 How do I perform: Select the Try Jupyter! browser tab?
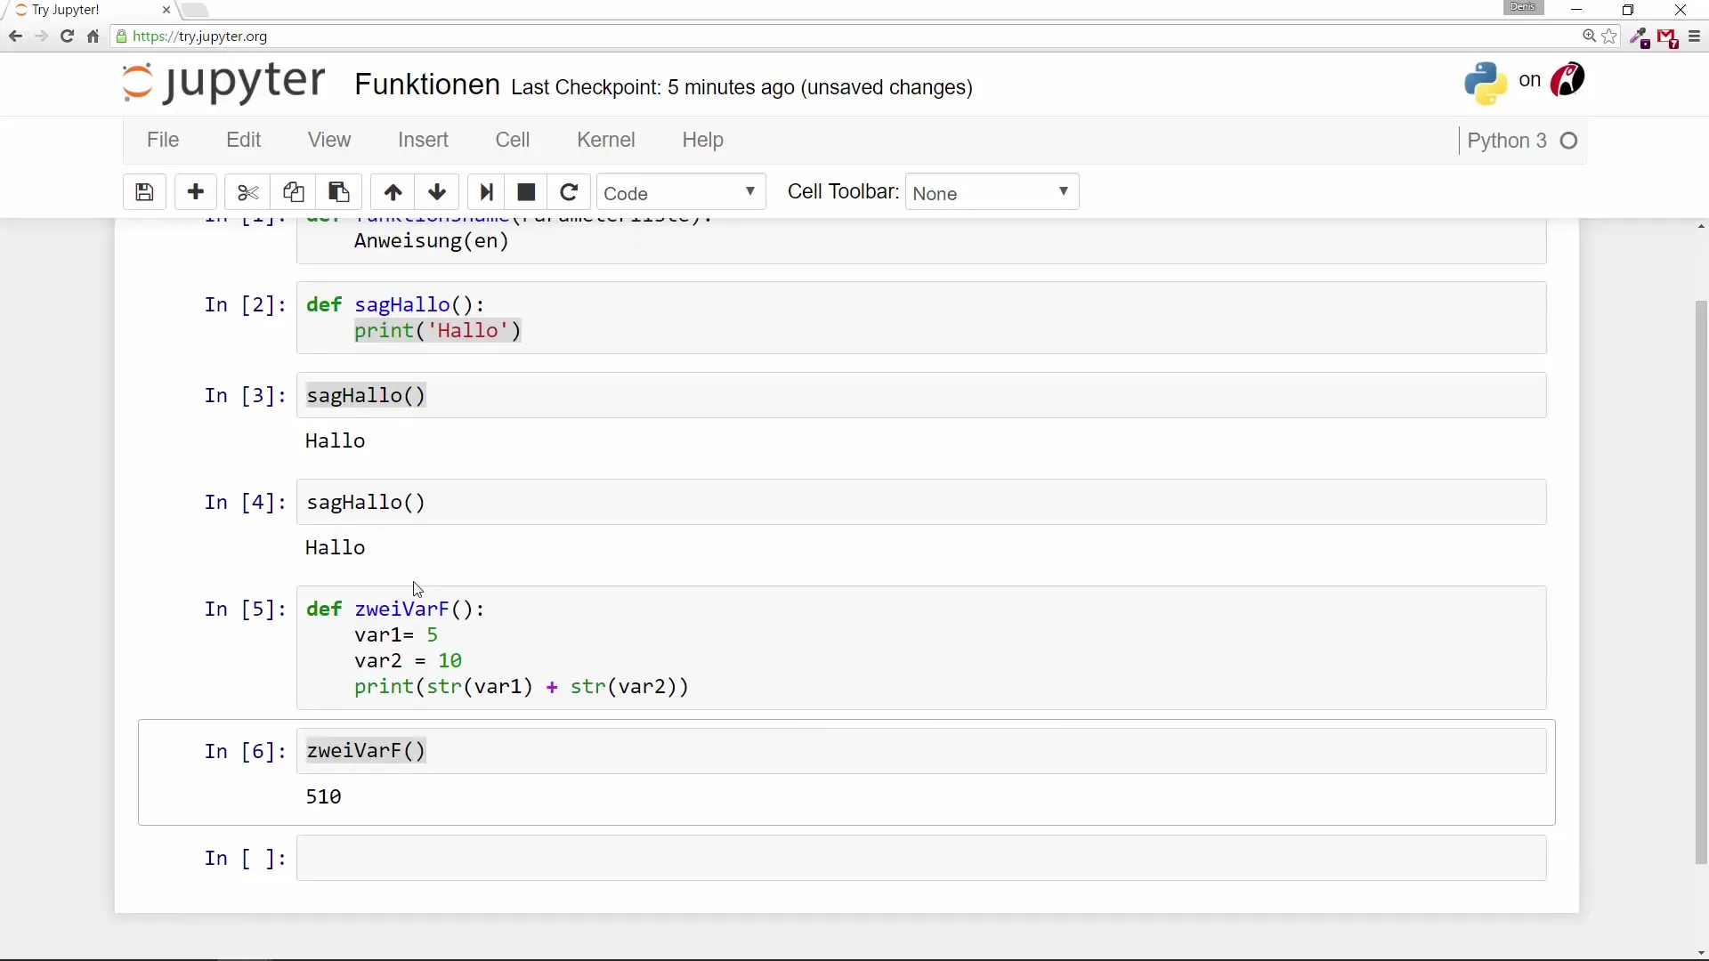point(91,10)
